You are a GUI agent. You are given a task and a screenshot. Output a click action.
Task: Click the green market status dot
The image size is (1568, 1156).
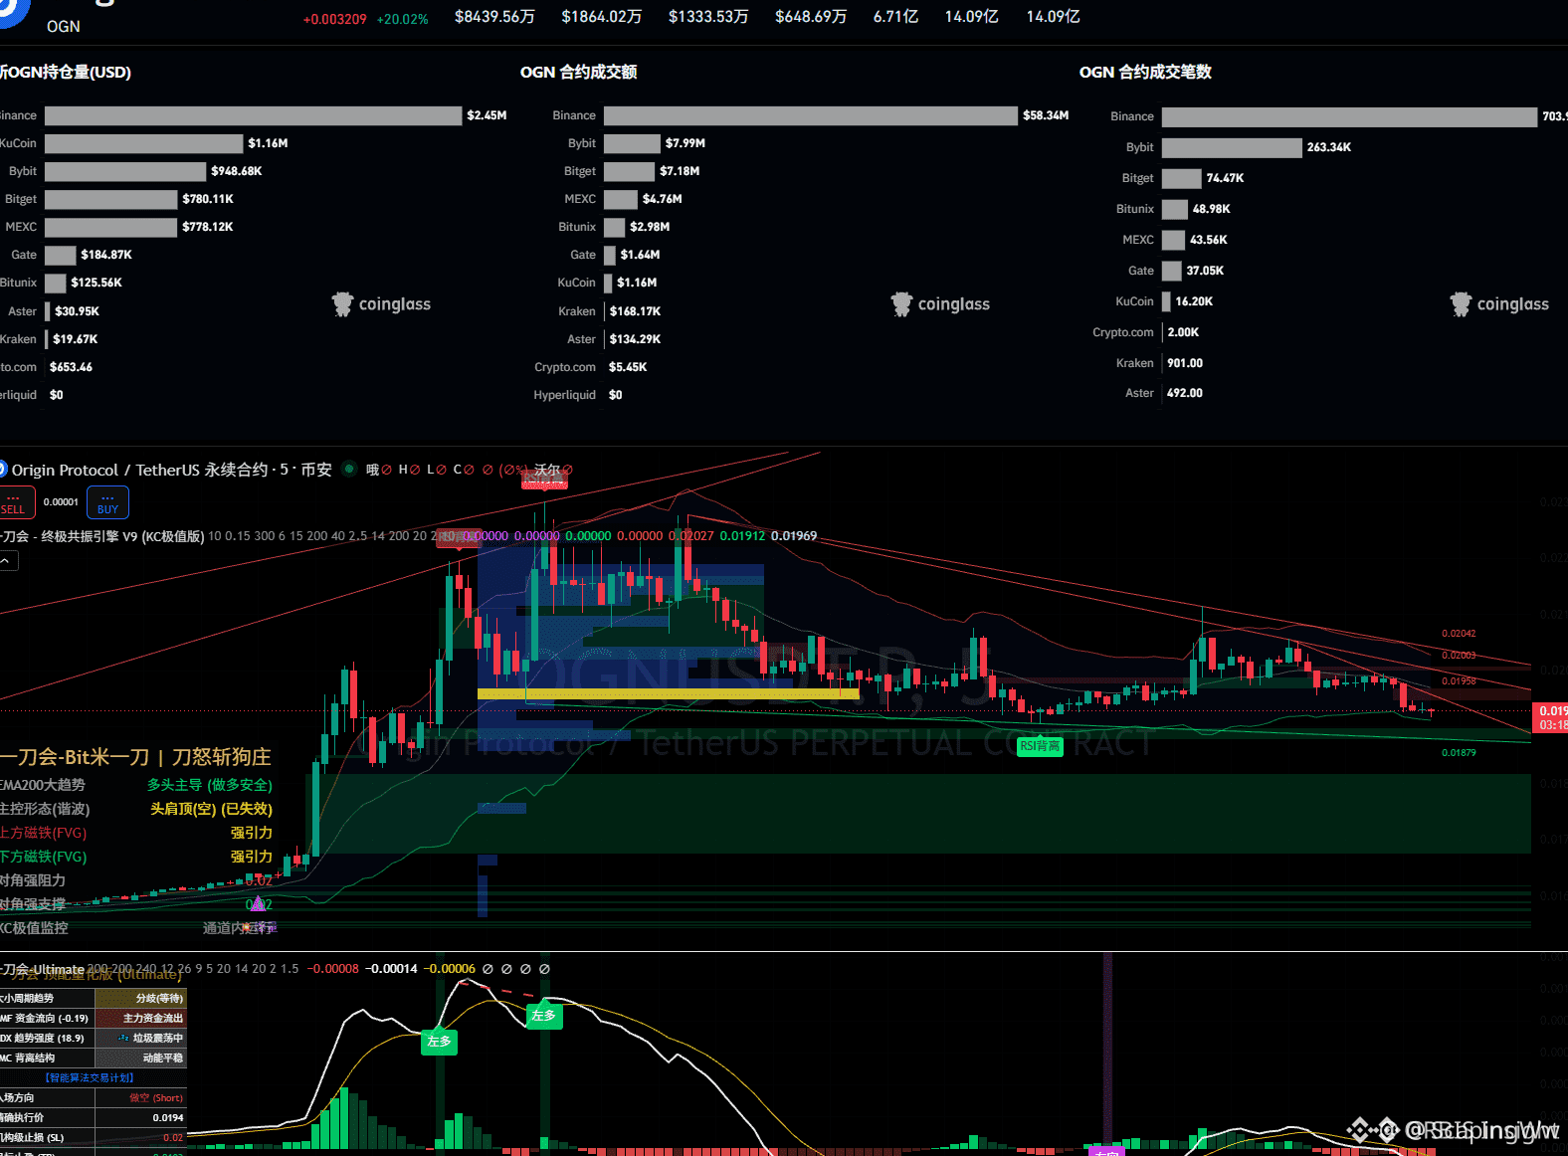[x=349, y=469]
